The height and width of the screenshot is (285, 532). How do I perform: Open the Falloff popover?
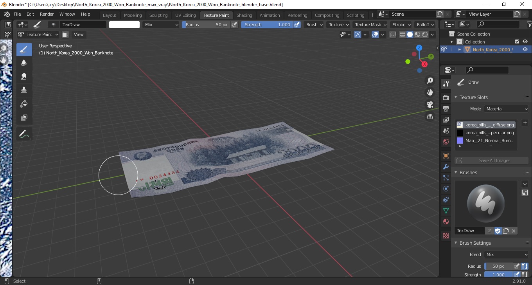tap(425, 25)
